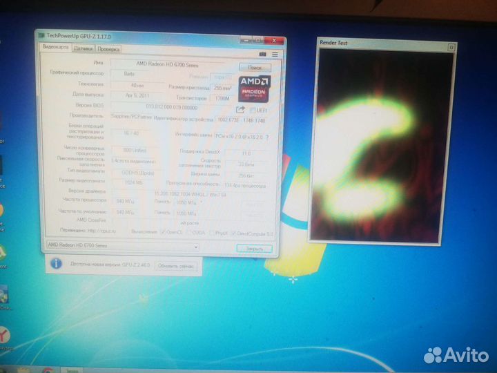Switch to the Видеокарта tab
The width and height of the screenshot is (497, 373).
(x=55, y=47)
